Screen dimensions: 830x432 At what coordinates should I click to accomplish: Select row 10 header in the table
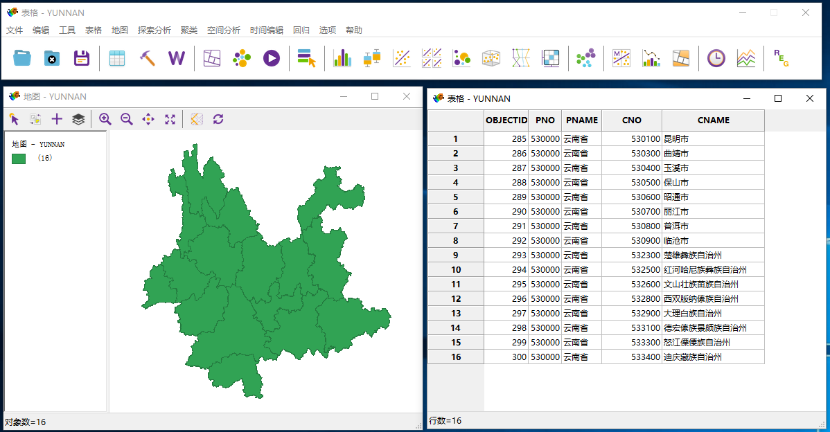[x=455, y=270]
